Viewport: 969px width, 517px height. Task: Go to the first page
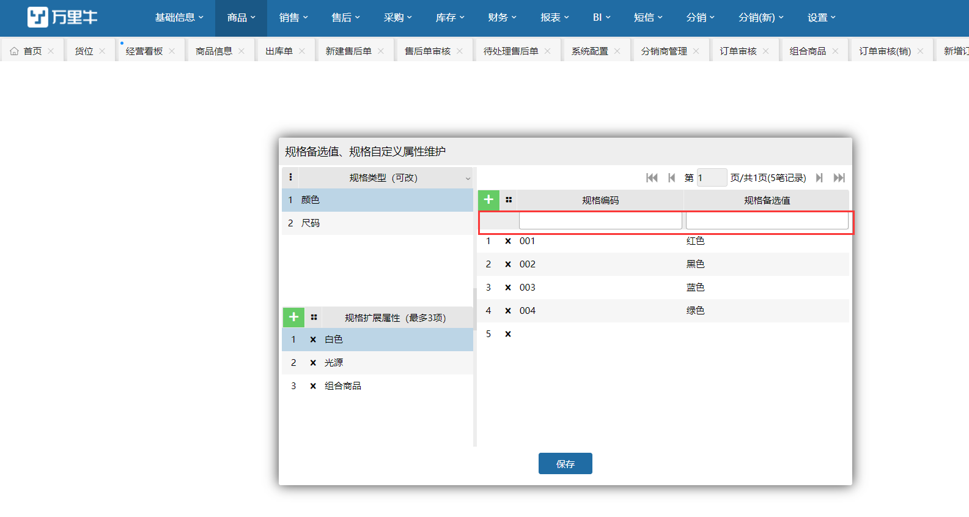652,177
